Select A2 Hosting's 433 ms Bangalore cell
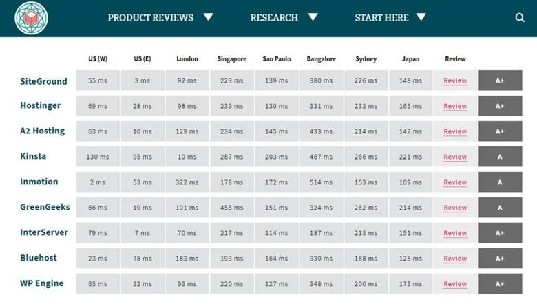Image resolution: width=537 pixels, height=306 pixels. pos(322,131)
